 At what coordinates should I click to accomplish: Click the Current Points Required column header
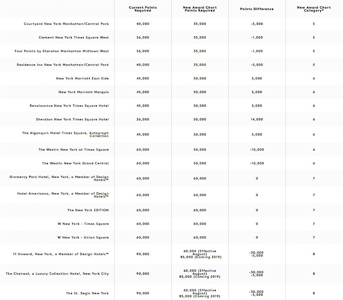[x=143, y=9]
